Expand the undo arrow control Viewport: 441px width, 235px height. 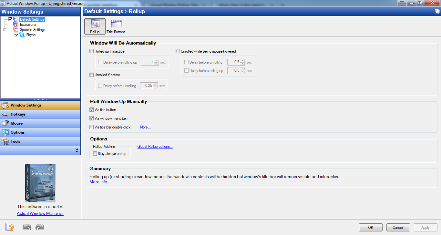tap(27, 227)
